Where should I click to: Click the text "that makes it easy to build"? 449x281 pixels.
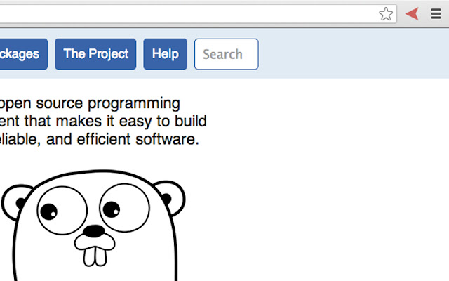(115, 121)
